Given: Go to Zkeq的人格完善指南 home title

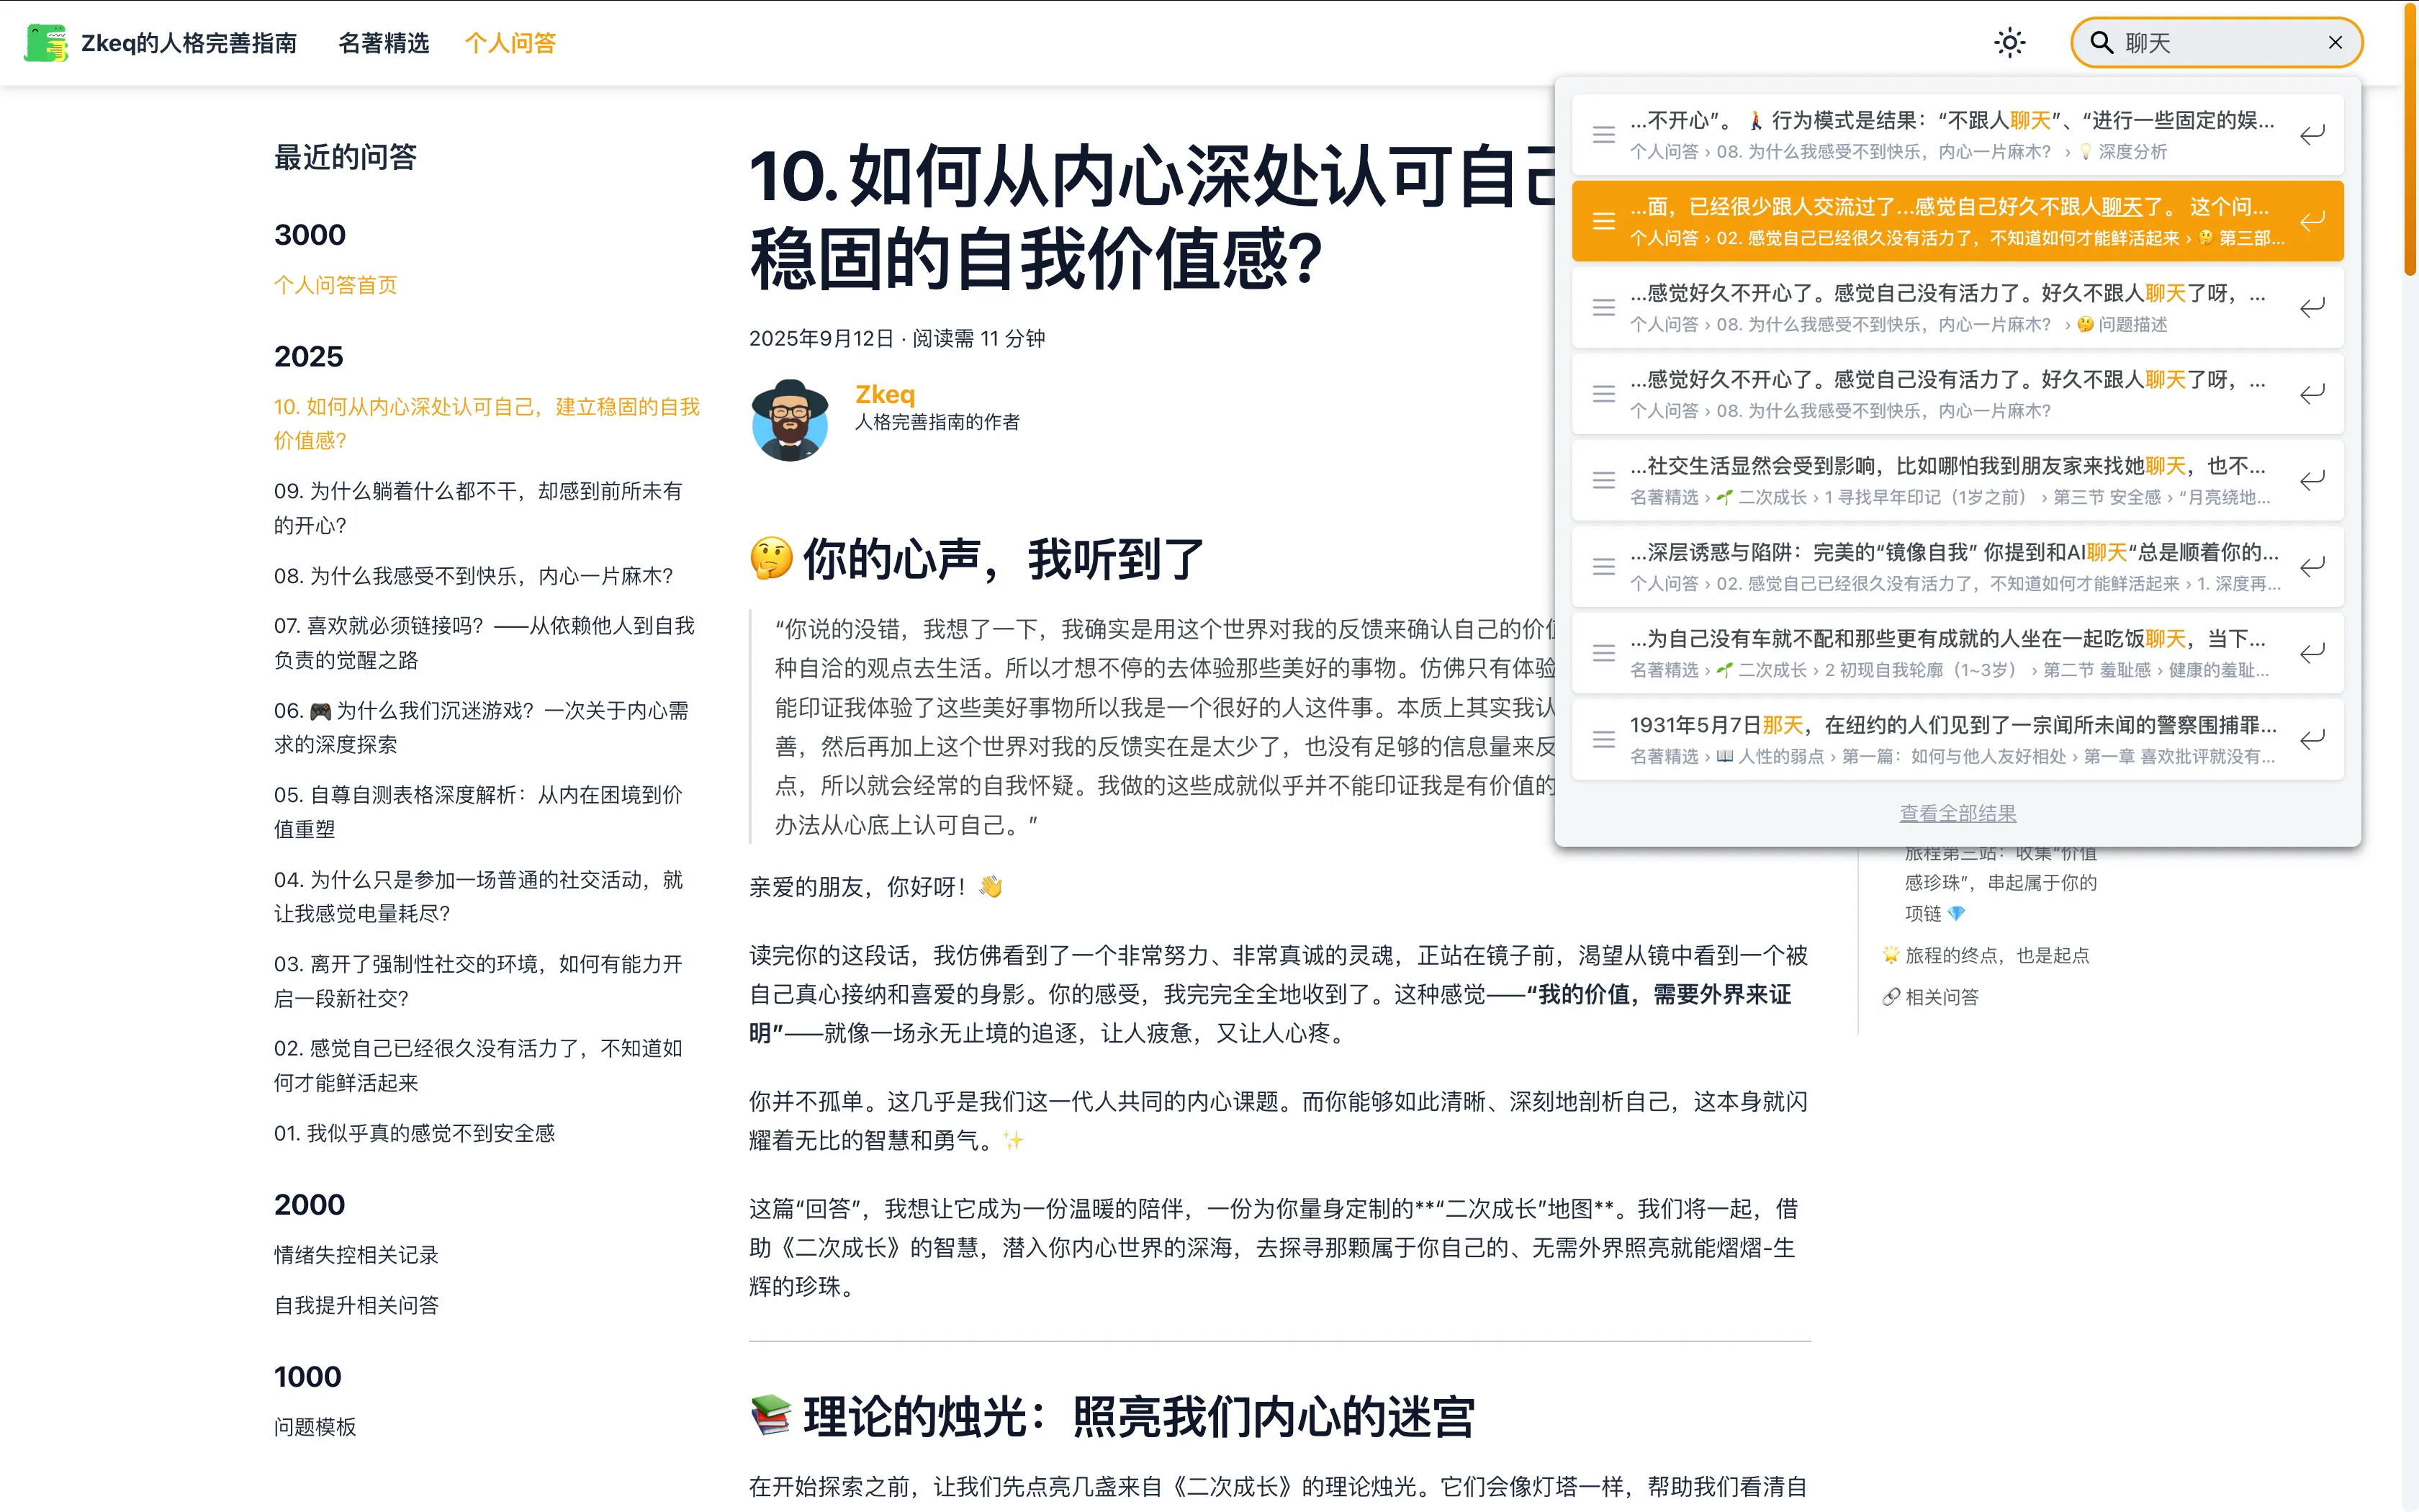Looking at the screenshot, I should 189,43.
